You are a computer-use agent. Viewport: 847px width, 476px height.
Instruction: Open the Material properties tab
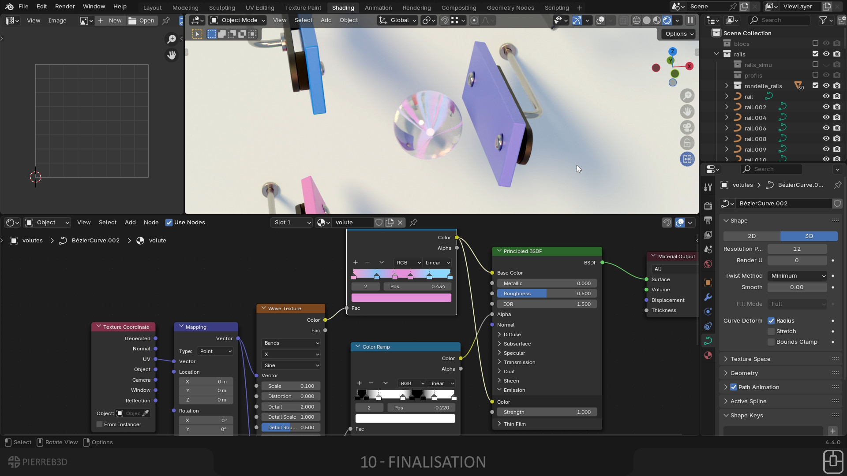708,355
